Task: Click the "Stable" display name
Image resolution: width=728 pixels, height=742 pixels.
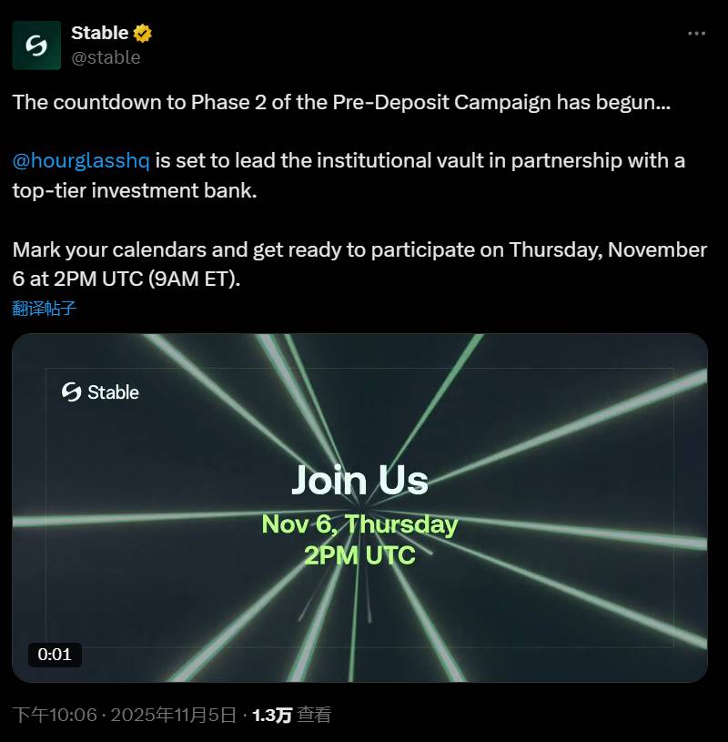Action: click(99, 34)
